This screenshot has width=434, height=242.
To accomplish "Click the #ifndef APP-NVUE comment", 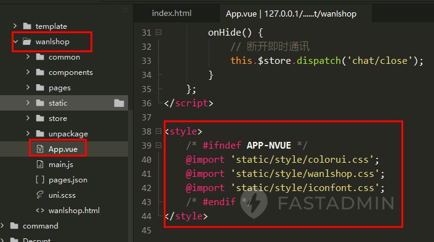I will click(247, 146).
